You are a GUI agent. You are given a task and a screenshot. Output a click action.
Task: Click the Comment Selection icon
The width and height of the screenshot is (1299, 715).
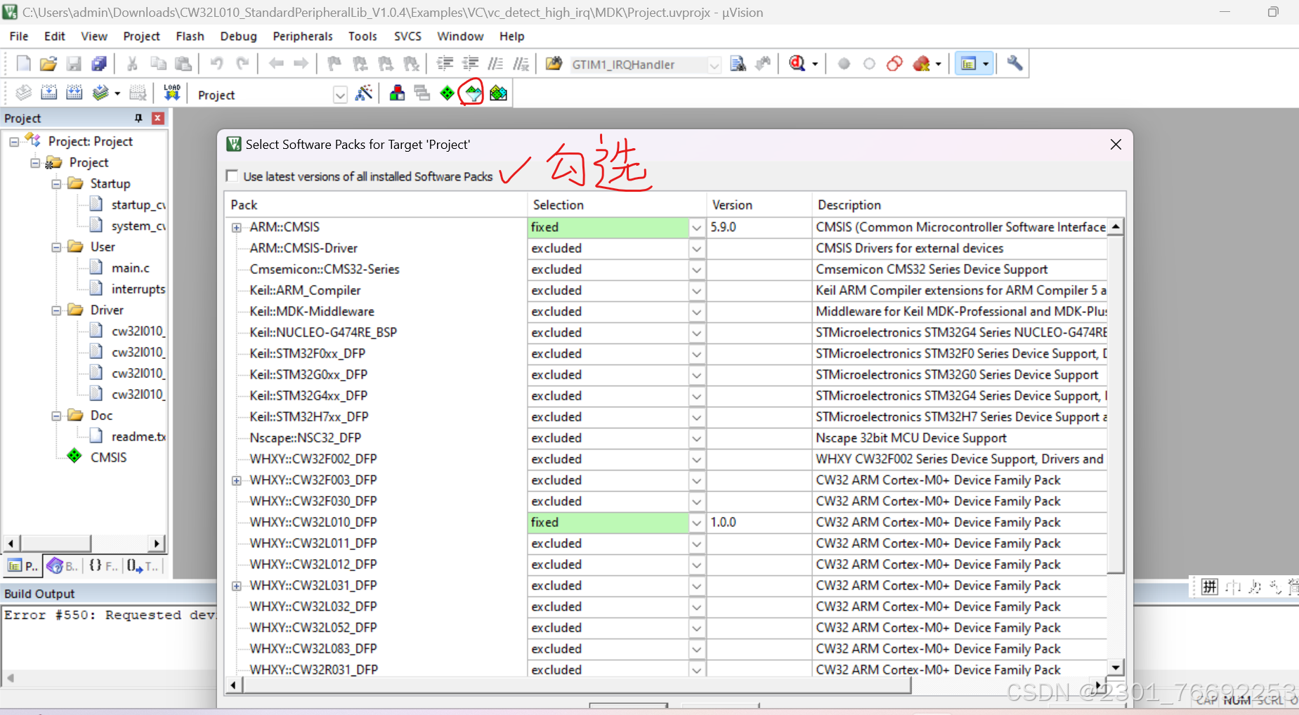(x=495, y=64)
